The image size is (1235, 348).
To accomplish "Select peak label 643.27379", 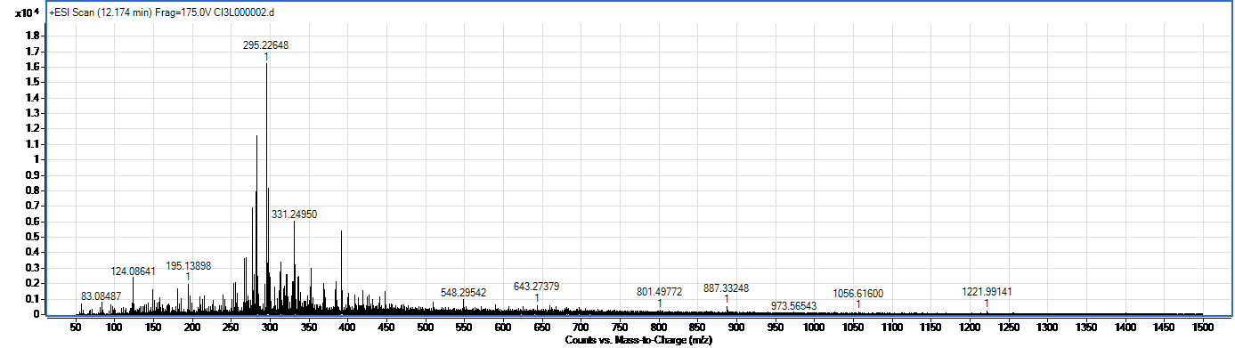I will coord(537,287).
